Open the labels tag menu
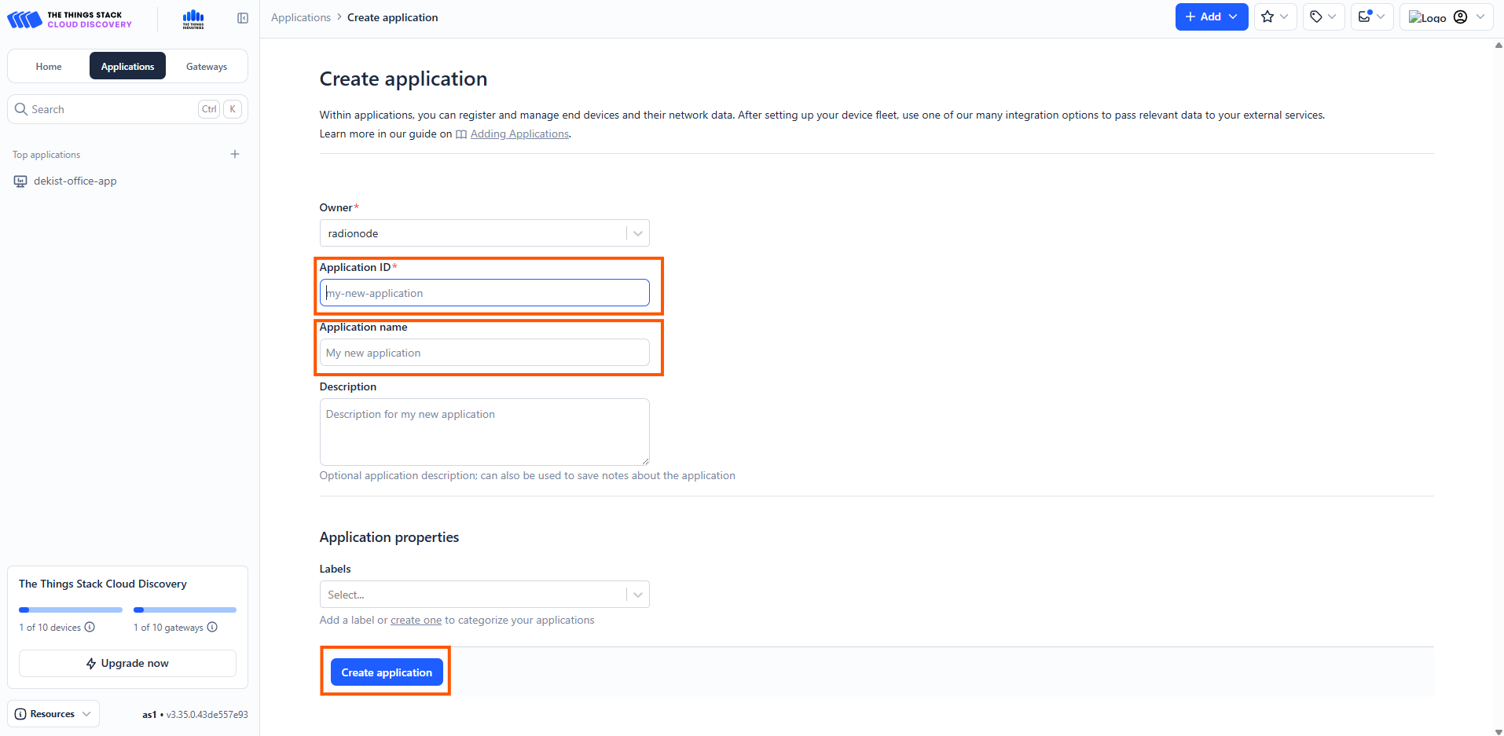Screen dimensions: 1504x736 1323,16
